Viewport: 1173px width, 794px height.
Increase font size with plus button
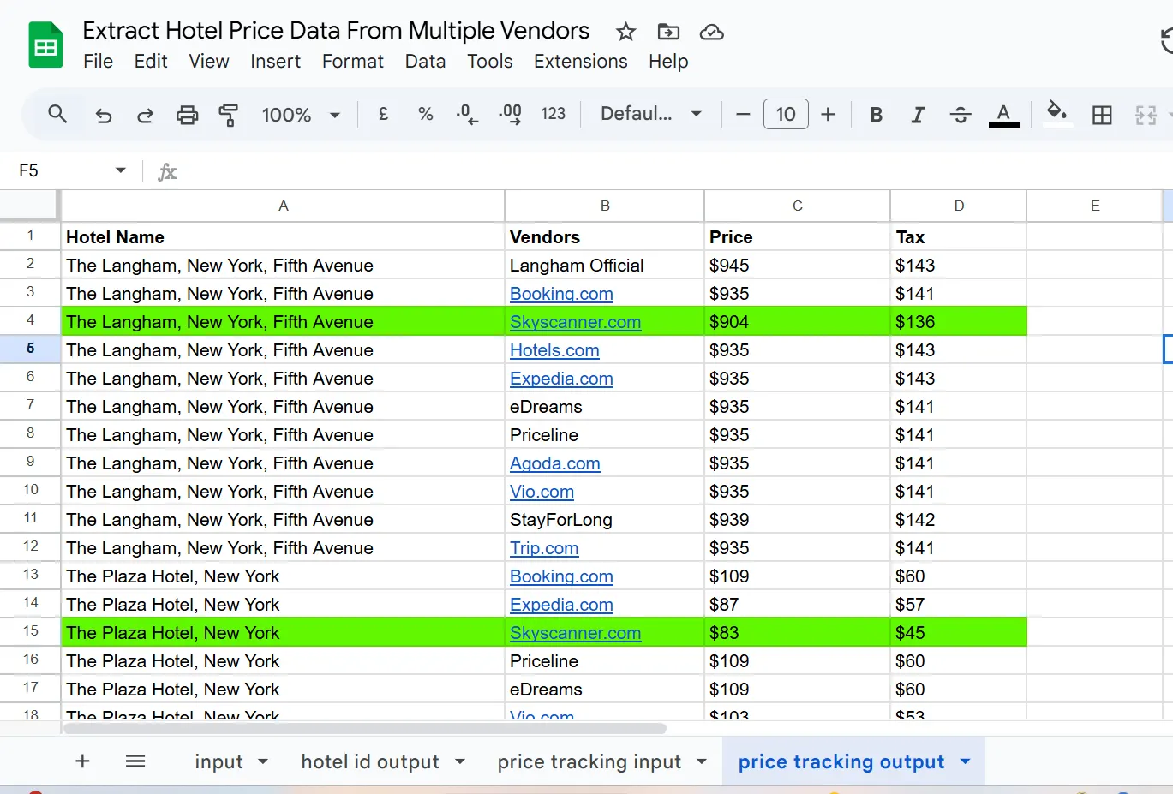[x=828, y=114]
